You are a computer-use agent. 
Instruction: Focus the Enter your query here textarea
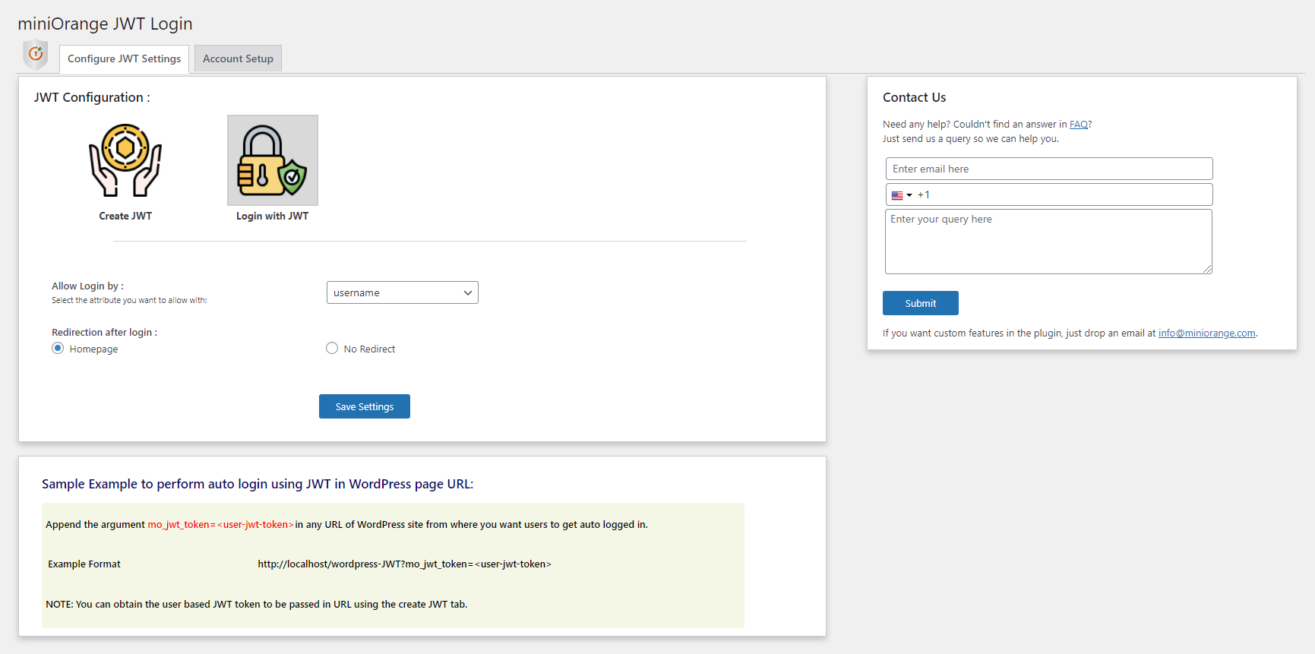pos(1048,242)
